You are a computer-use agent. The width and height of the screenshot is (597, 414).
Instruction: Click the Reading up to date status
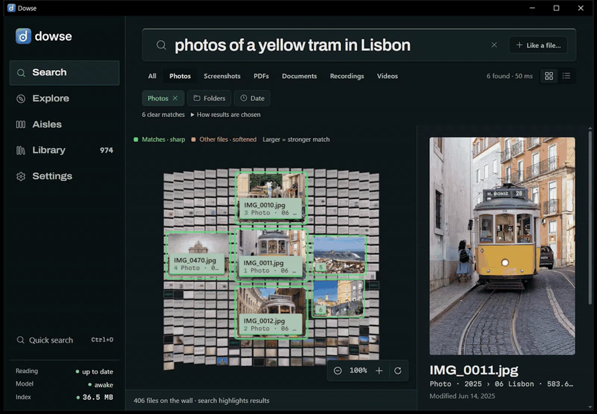point(64,371)
